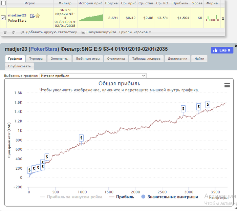Click the $ marker near game 3200
Screen dimensions: 237x211
click(x=199, y=107)
